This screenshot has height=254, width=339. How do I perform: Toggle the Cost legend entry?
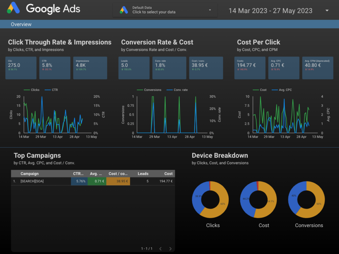pyautogui.click(x=260, y=90)
